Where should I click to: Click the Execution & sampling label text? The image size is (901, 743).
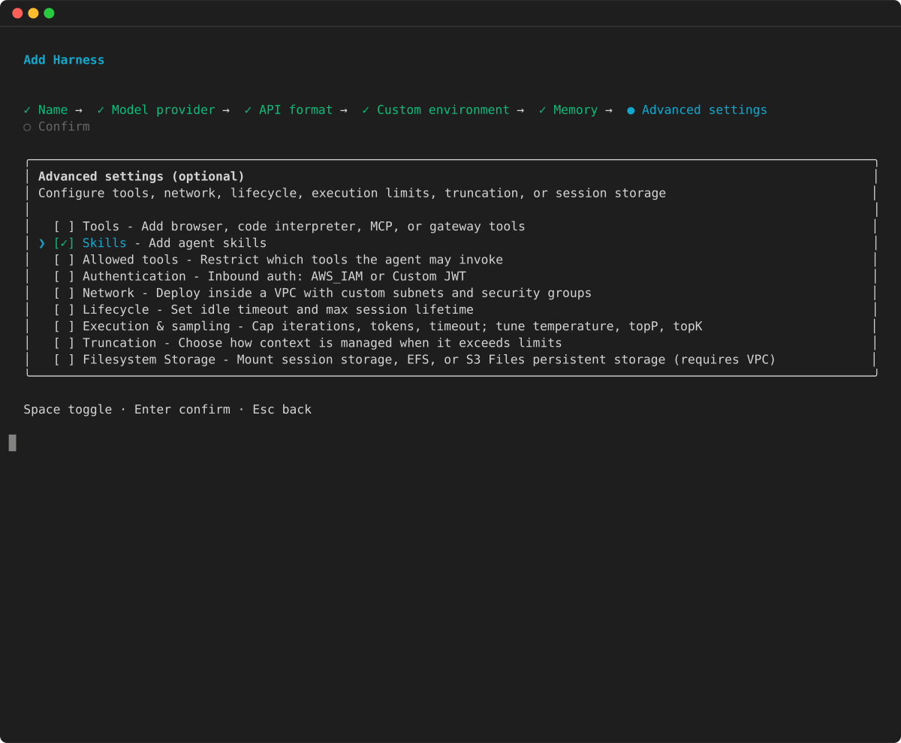click(x=156, y=326)
